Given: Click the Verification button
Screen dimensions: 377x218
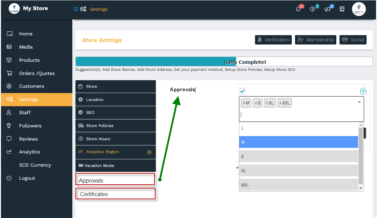Looking at the screenshot, I should click(x=273, y=40).
